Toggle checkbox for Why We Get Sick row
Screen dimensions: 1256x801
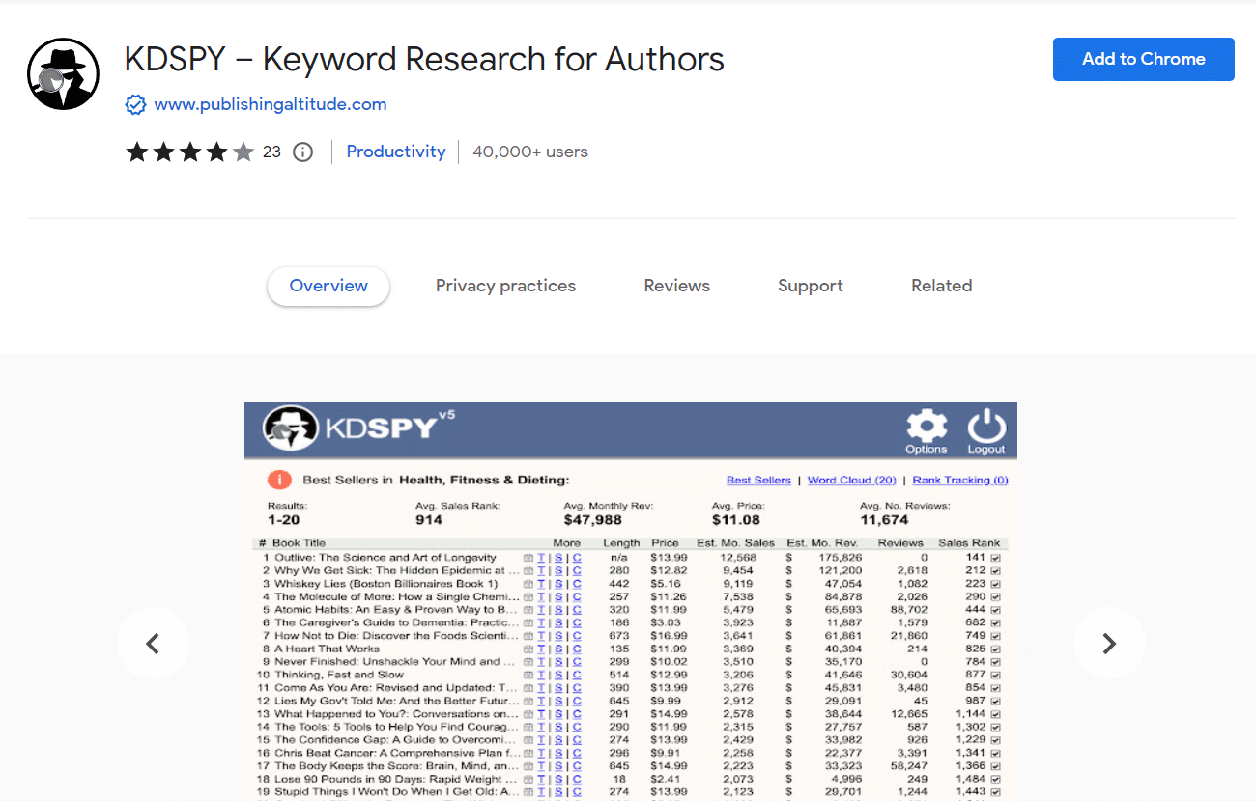click(996, 571)
